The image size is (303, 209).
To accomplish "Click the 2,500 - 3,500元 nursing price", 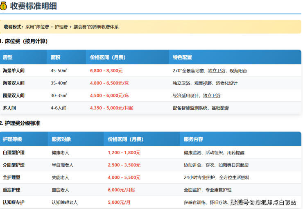I will point(124,165).
